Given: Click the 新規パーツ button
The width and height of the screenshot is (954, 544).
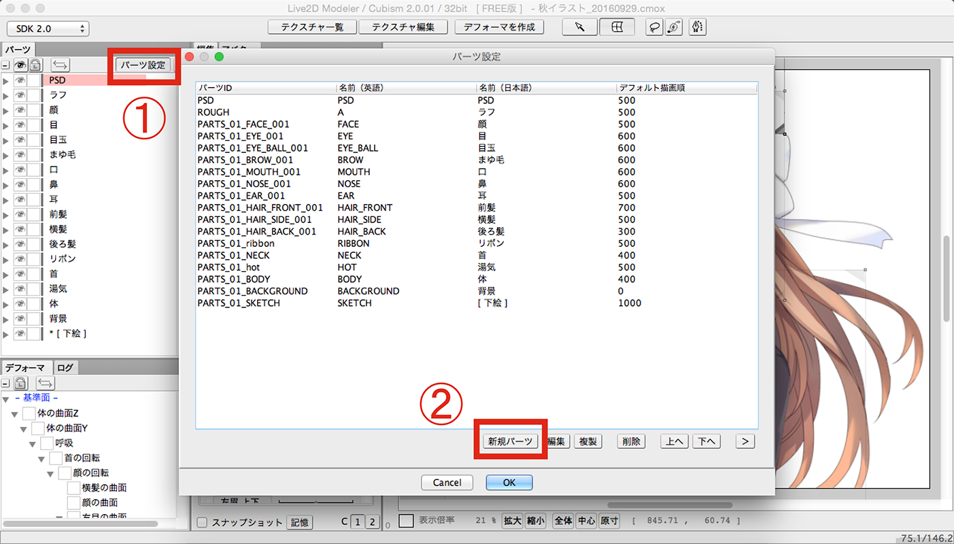Looking at the screenshot, I should pos(510,441).
